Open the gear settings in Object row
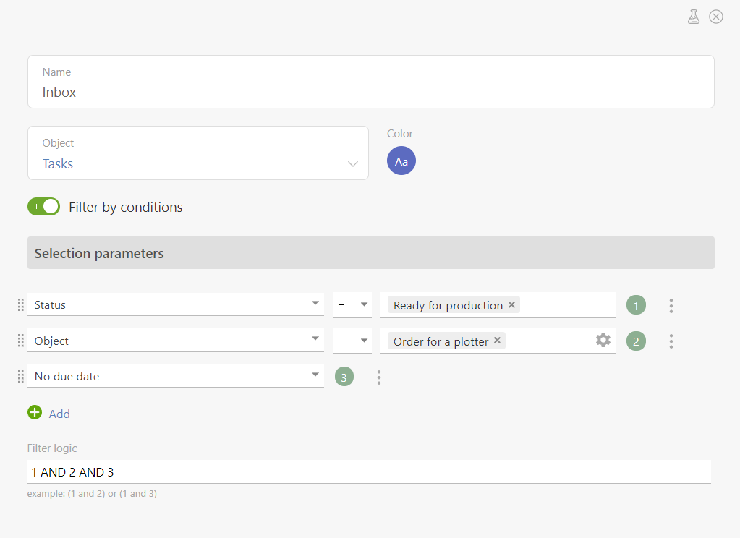Image resolution: width=740 pixels, height=538 pixels. click(603, 341)
